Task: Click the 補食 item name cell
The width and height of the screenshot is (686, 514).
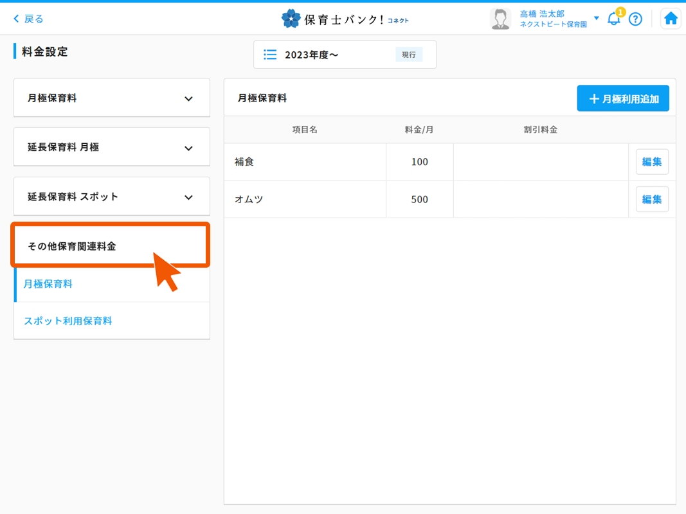Action: (x=305, y=162)
